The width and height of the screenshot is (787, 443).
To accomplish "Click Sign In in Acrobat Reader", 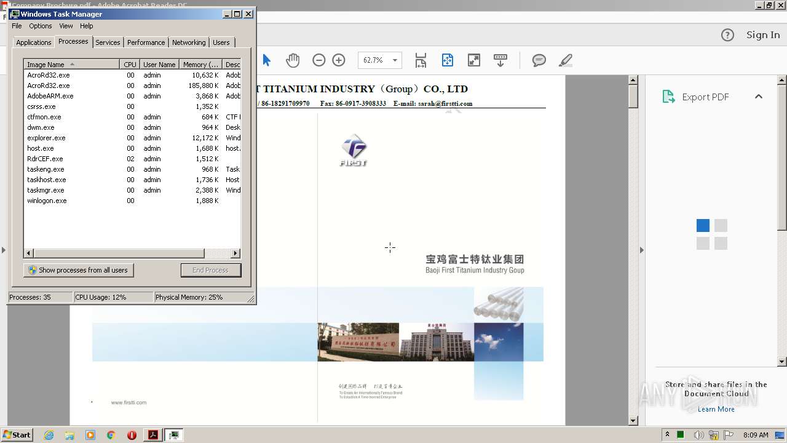I will (763, 35).
